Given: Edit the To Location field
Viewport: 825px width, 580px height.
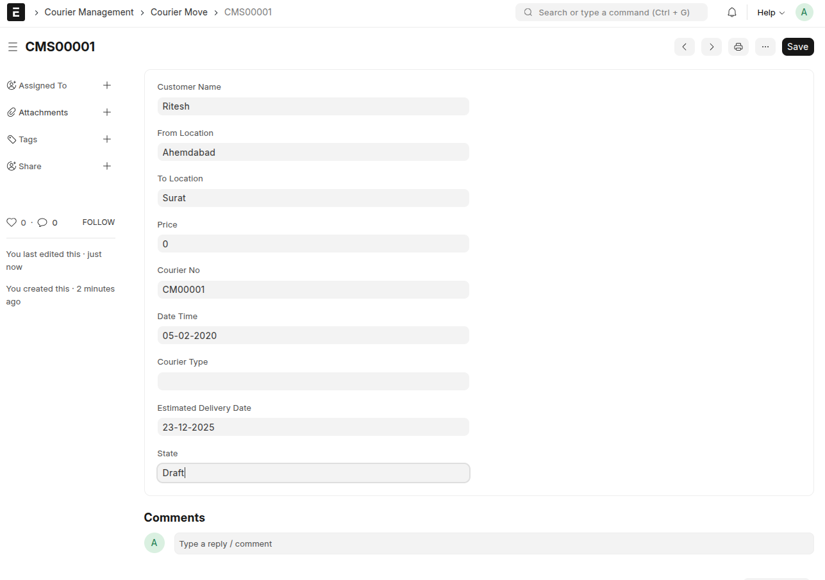Looking at the screenshot, I should pos(313,198).
